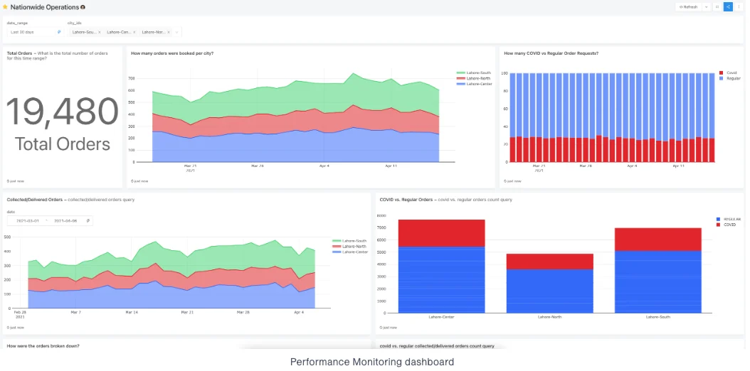Toggle the Regular legend in Order Requests chart
Viewport: 750px width, 371px height.
730,78
